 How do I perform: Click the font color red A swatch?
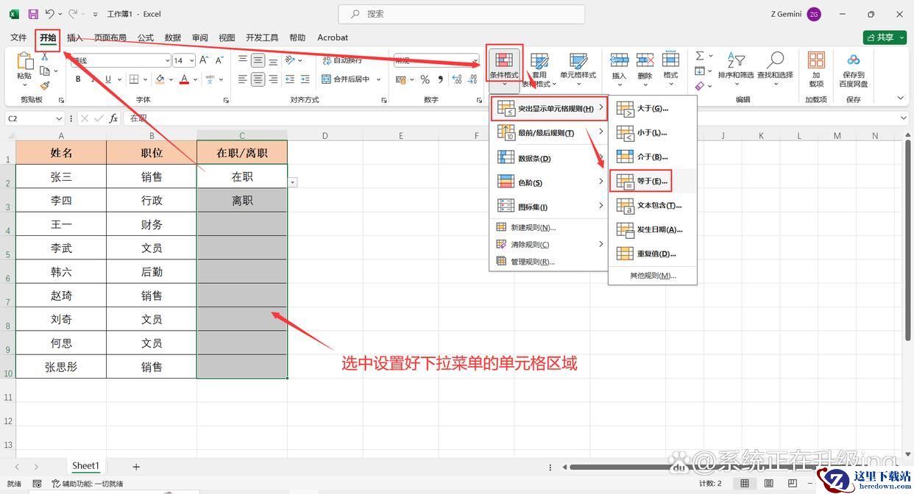[184, 79]
